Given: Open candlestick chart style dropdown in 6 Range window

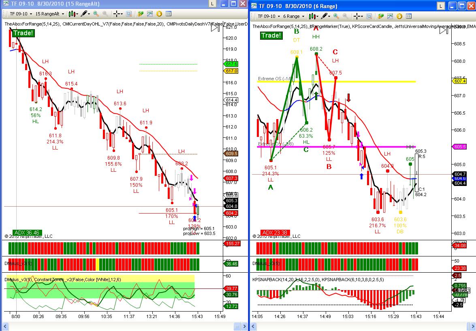Looking at the screenshot, I should 313,16.
